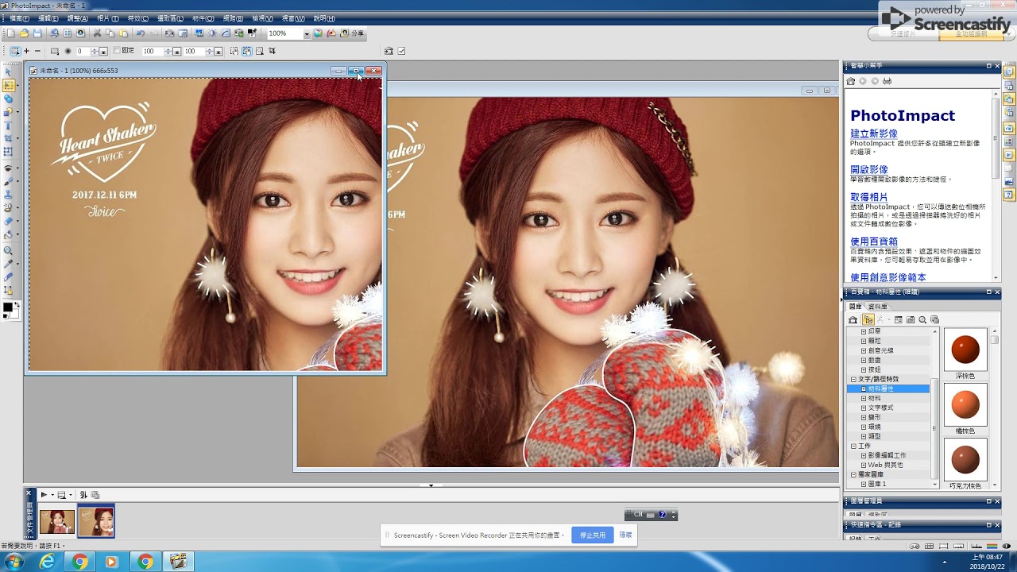Select the Stamp tool in toolbox
This screenshot has width=1017, height=572.
click(x=9, y=194)
